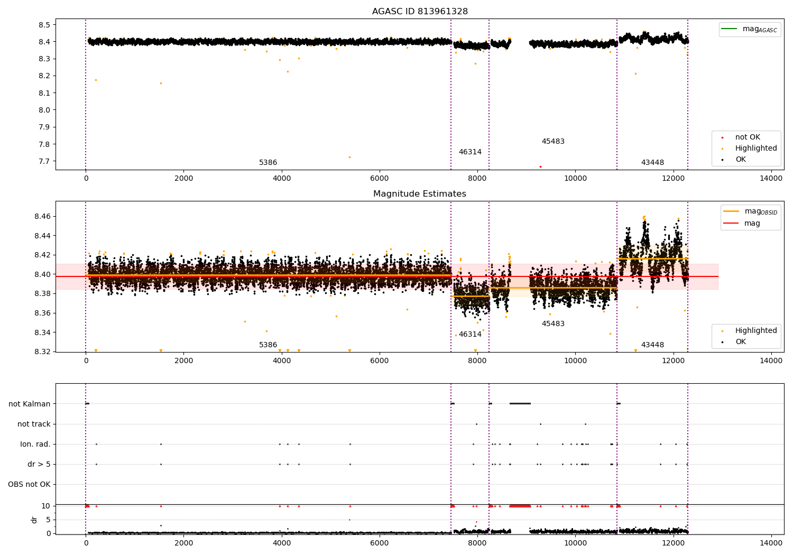This screenshot has height=555, width=793.
Task: Click observation label 43448 in the top plot
Action: point(652,163)
